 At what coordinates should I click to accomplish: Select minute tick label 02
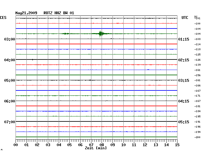(37, 145)
